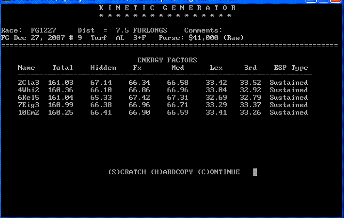Click 3rd value 33.26
The image size is (344, 218).
pyautogui.click(x=250, y=112)
